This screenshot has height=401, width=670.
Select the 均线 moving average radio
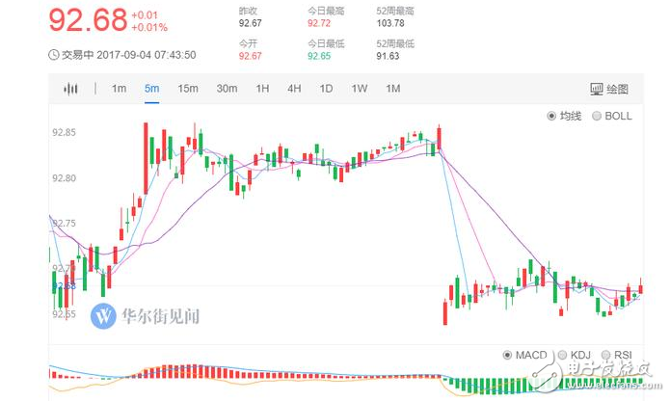click(x=552, y=116)
